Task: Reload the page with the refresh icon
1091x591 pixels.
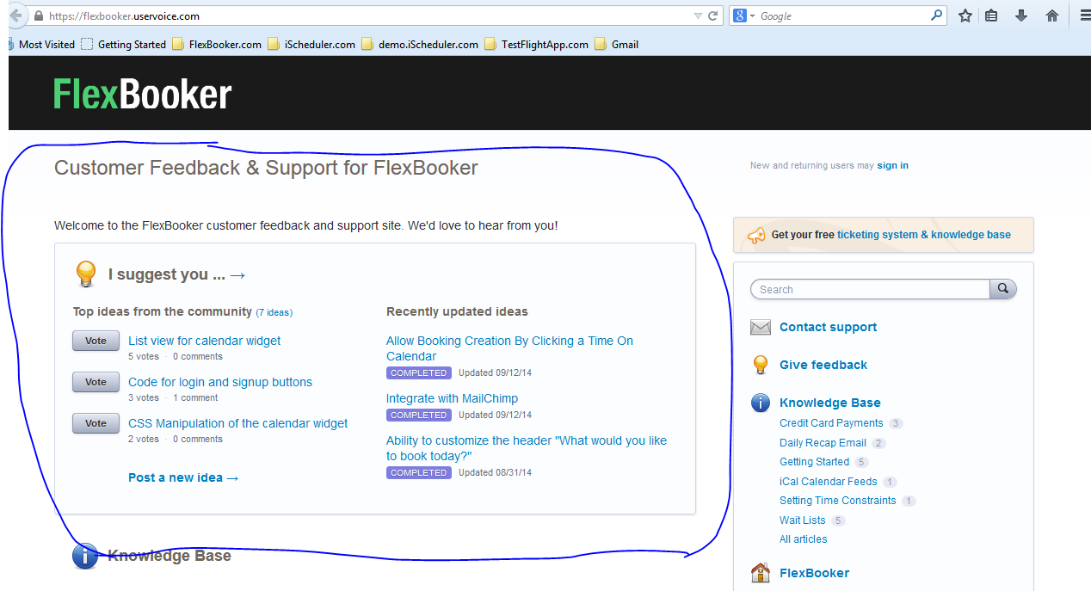Action: pyautogui.click(x=713, y=15)
